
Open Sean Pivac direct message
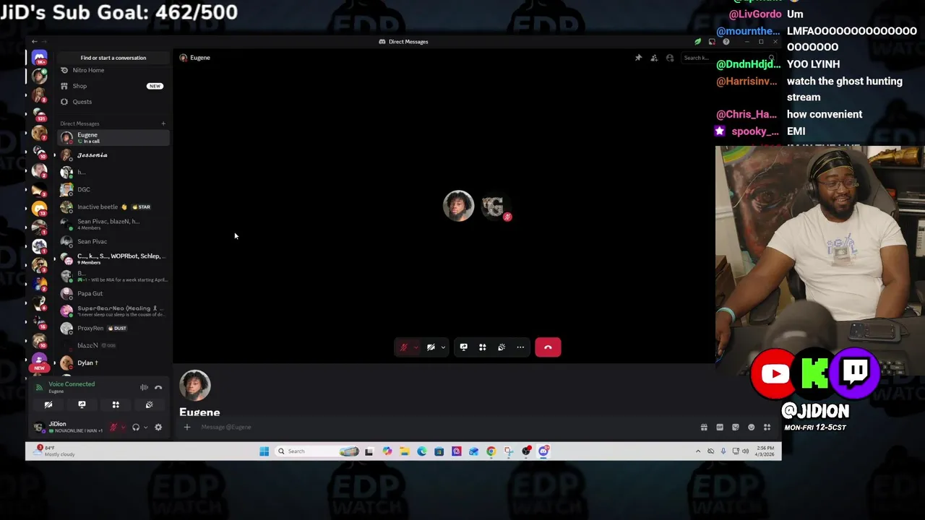(114, 242)
